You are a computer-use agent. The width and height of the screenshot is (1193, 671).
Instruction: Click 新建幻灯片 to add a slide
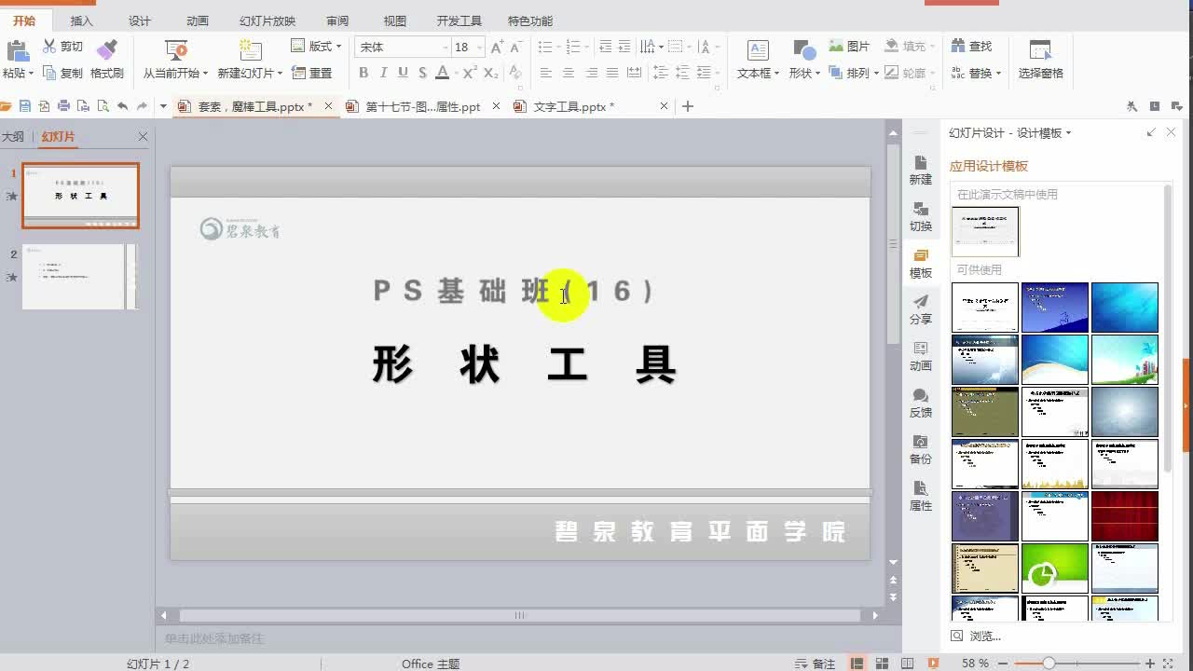[246, 58]
